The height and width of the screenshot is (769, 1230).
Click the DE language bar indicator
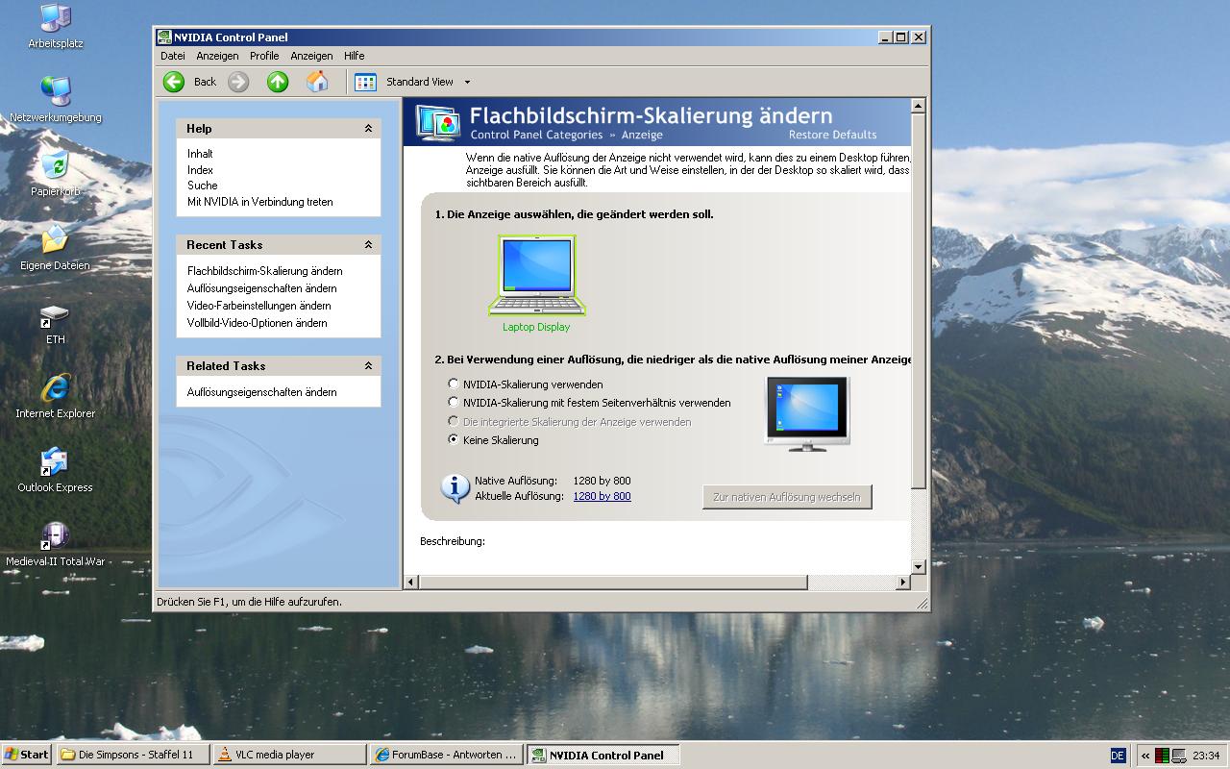(1118, 755)
